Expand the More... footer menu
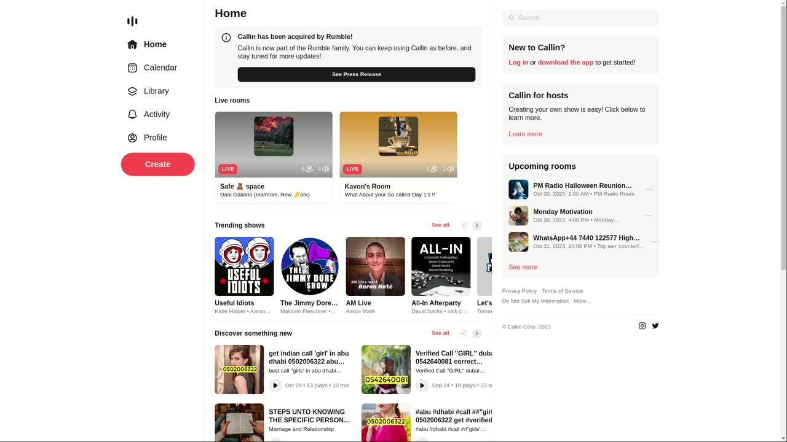 (x=582, y=301)
